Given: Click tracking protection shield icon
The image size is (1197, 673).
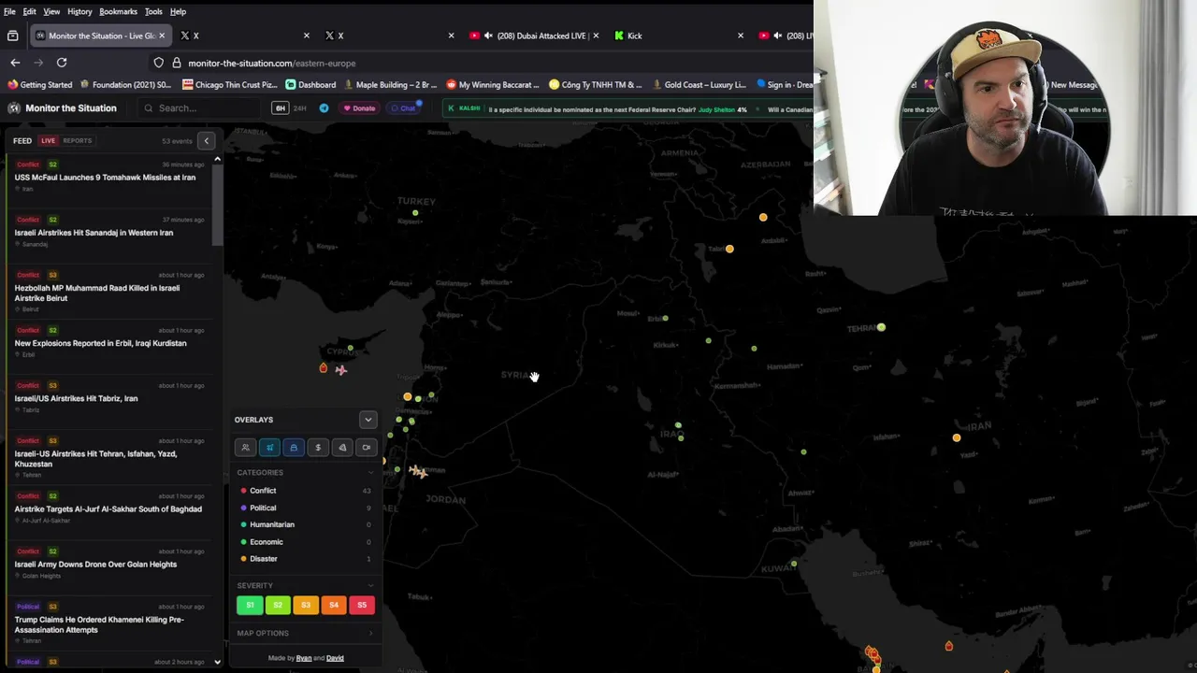Looking at the screenshot, I should [159, 63].
